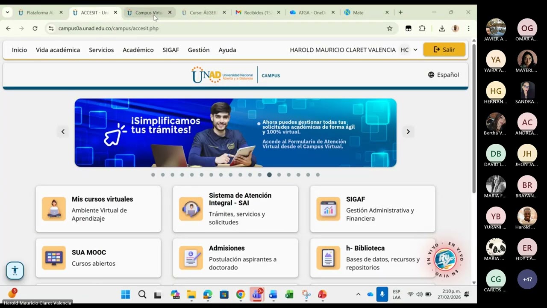The width and height of the screenshot is (547, 308).
Task: Open the Español language selector
Action: click(443, 75)
